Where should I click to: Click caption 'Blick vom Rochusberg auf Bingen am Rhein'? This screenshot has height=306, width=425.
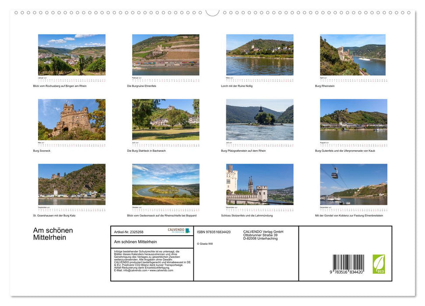pyautogui.click(x=60, y=86)
